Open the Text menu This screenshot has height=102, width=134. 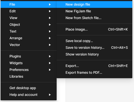point(29,31)
